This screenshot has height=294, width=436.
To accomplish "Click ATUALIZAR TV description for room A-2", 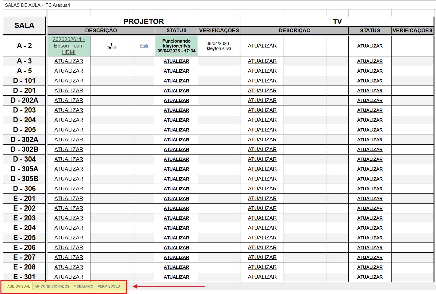I will 262,46.
